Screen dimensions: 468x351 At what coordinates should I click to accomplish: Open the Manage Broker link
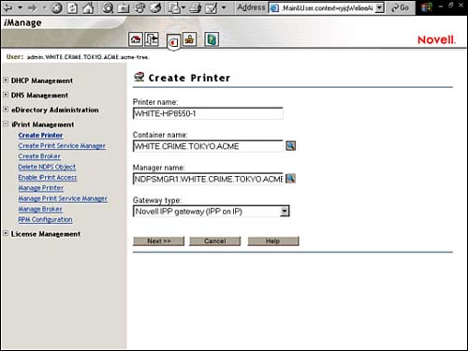(x=40, y=209)
